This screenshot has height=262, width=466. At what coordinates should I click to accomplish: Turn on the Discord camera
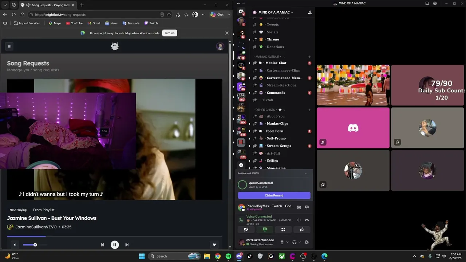(x=246, y=230)
